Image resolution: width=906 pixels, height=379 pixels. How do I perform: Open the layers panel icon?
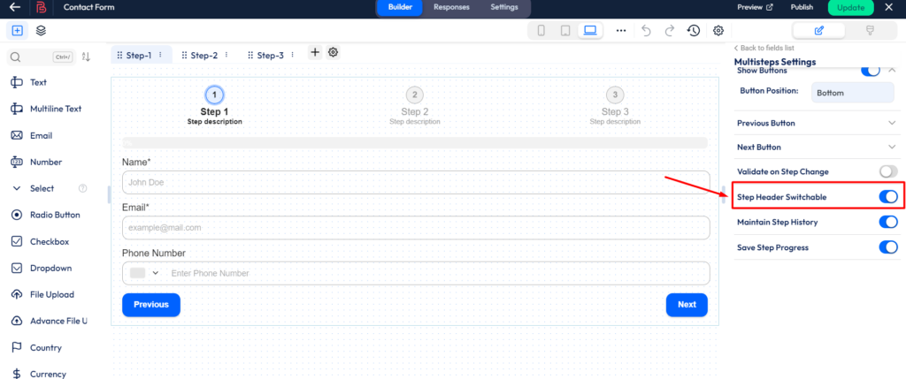click(x=42, y=30)
